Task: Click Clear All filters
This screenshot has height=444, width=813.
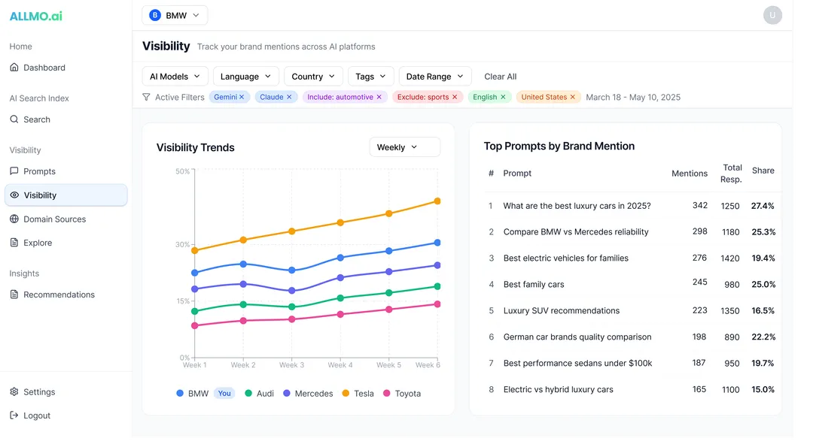Action: (501, 77)
